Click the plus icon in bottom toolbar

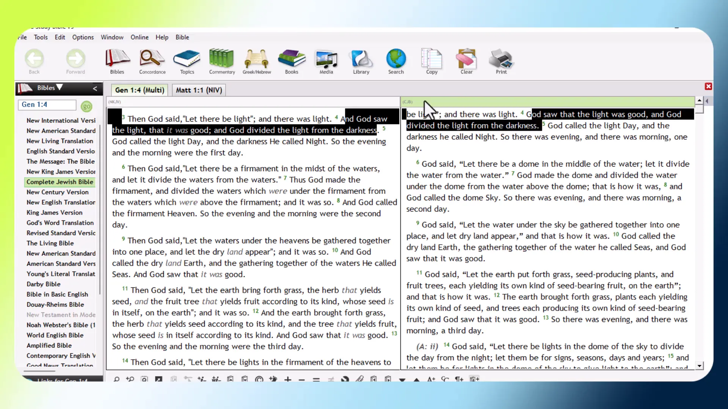(x=288, y=379)
